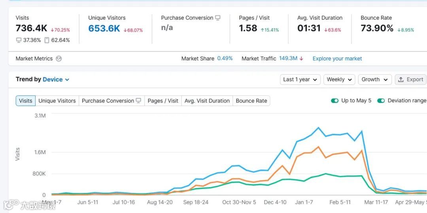The width and height of the screenshot is (427, 213).
Task: Click the Mar 11-17 x-axis label
Action: 376,202
